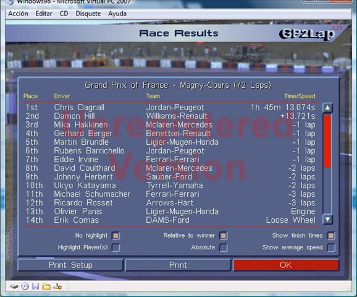Click the CD drive status bar icon

pos(25,286)
